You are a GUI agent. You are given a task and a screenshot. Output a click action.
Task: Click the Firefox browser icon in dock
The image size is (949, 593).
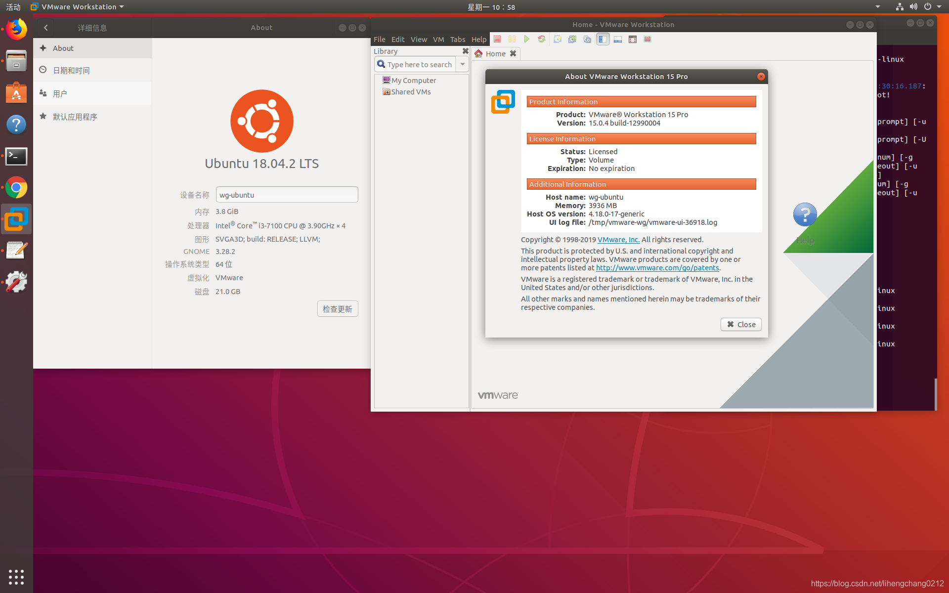click(x=17, y=28)
